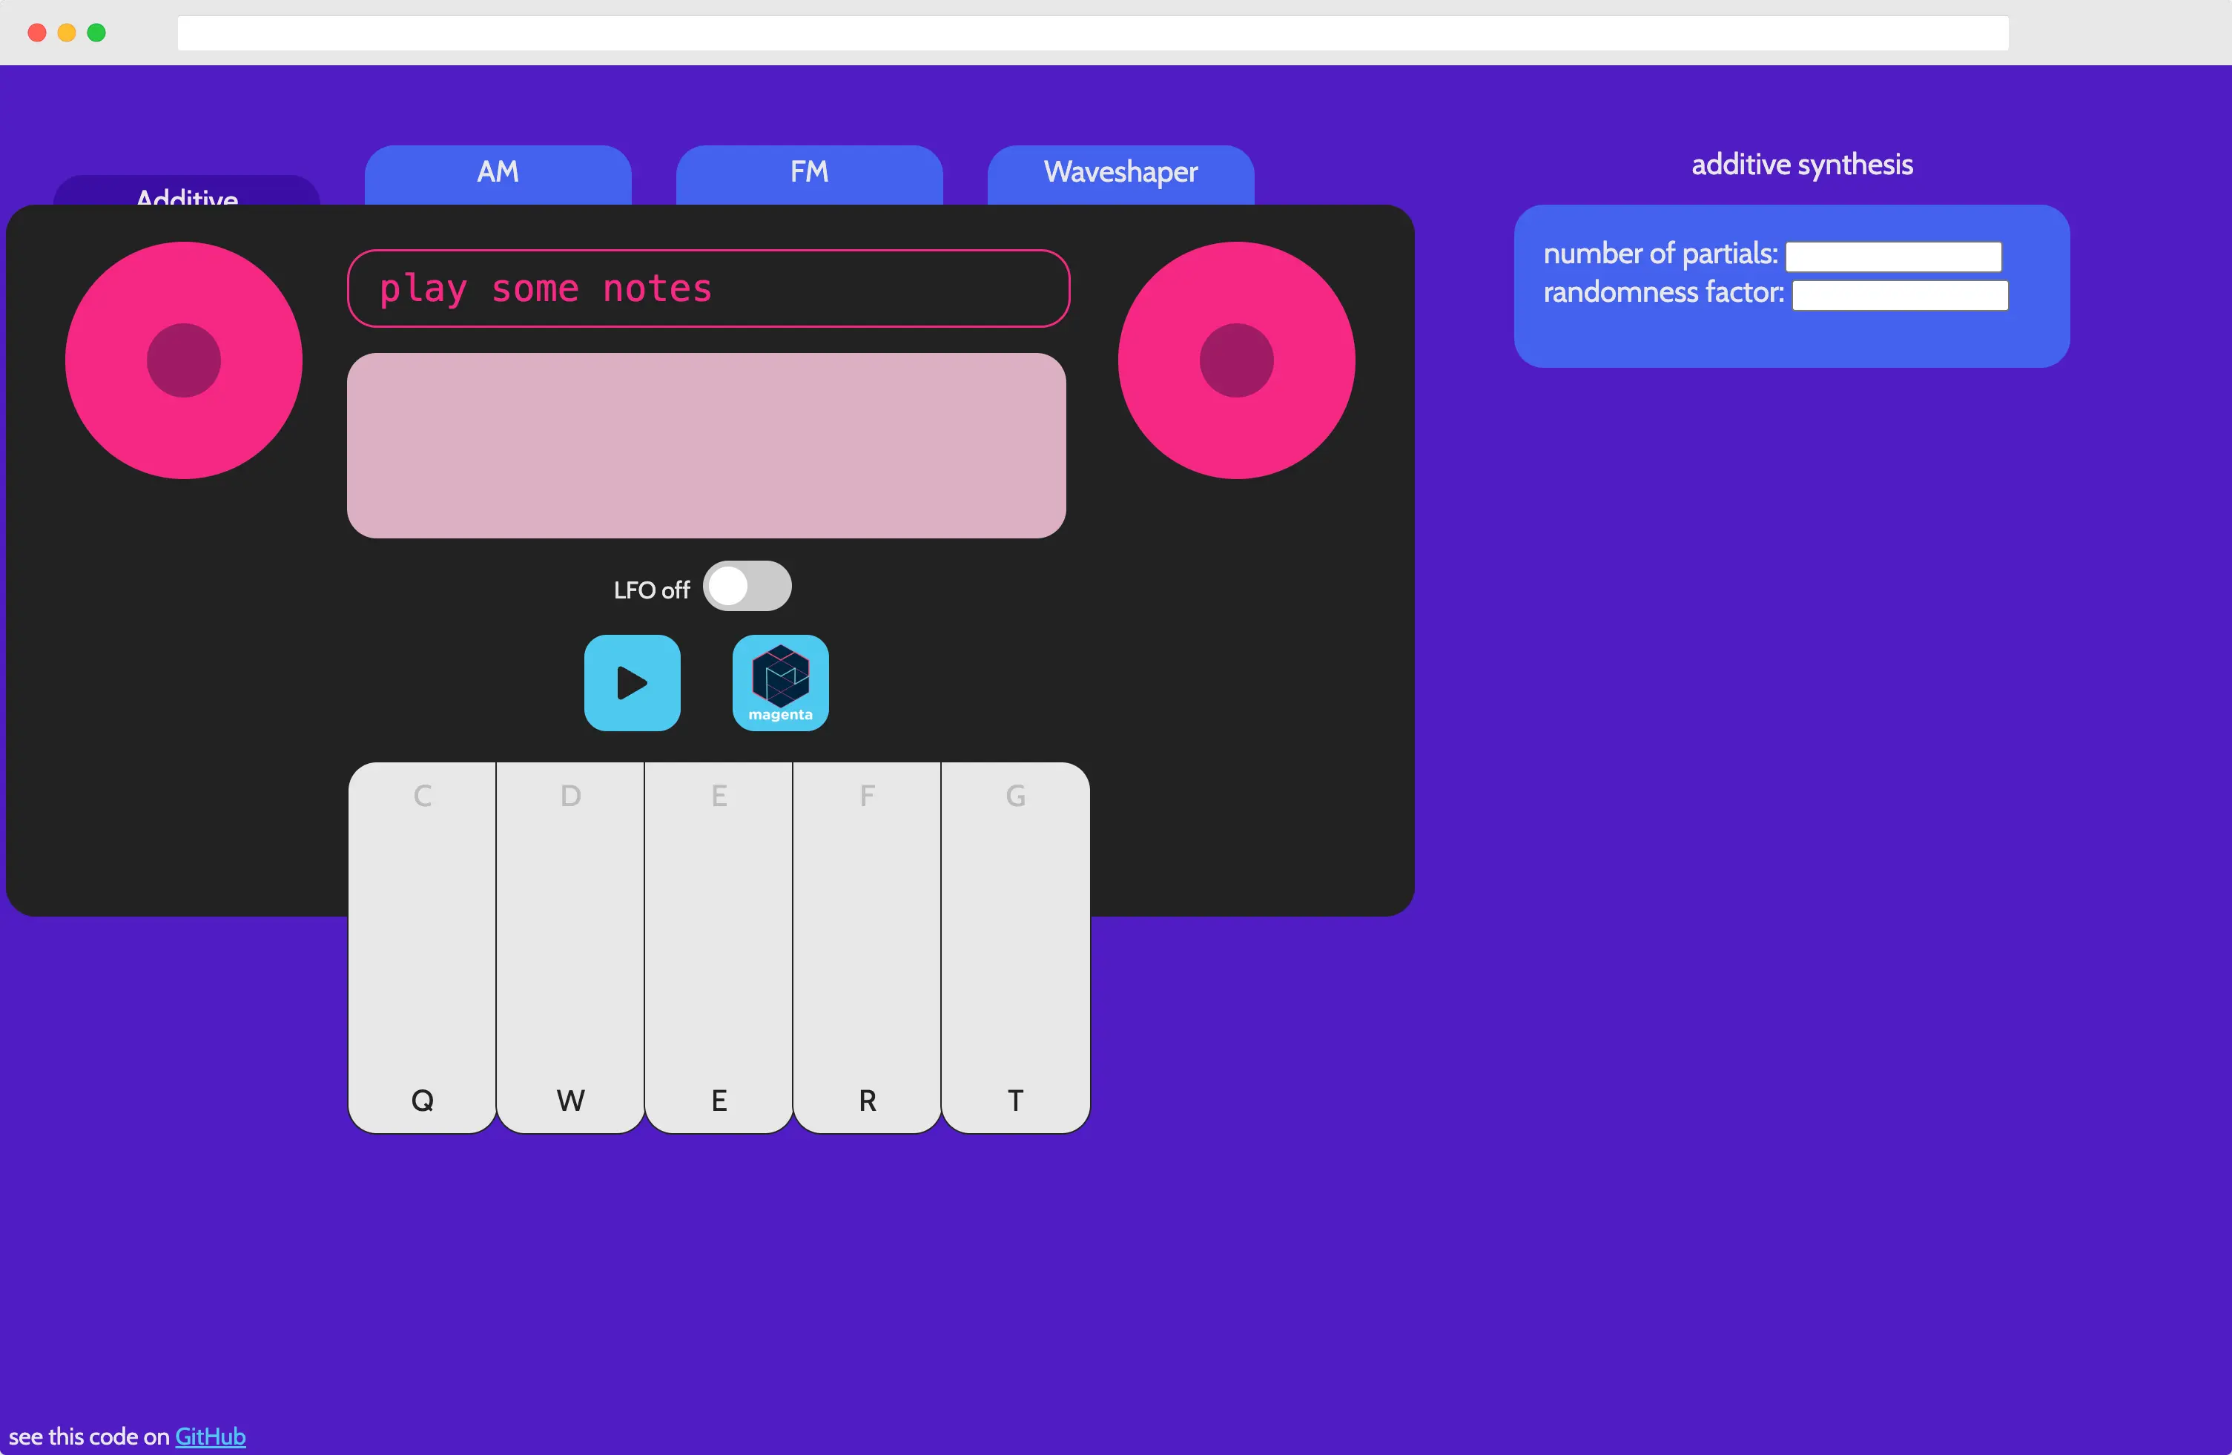Toggle the LFO switch on
The height and width of the screenshot is (1455, 2232).
click(747, 587)
